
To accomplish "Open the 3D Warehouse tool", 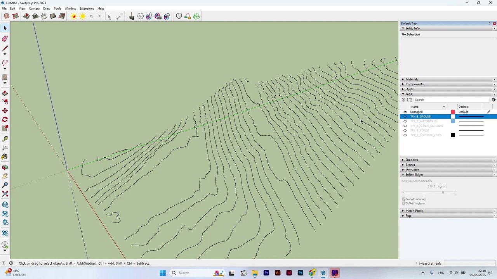I will pyautogui.click(x=5, y=205).
